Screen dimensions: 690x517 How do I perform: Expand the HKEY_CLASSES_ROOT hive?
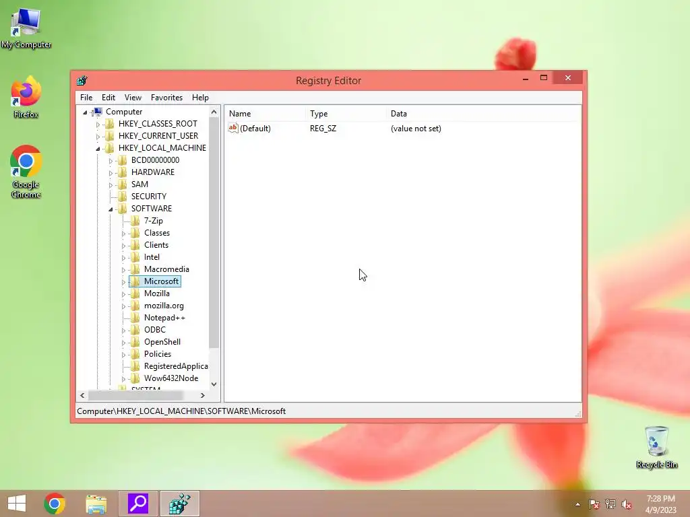pyautogui.click(x=98, y=125)
